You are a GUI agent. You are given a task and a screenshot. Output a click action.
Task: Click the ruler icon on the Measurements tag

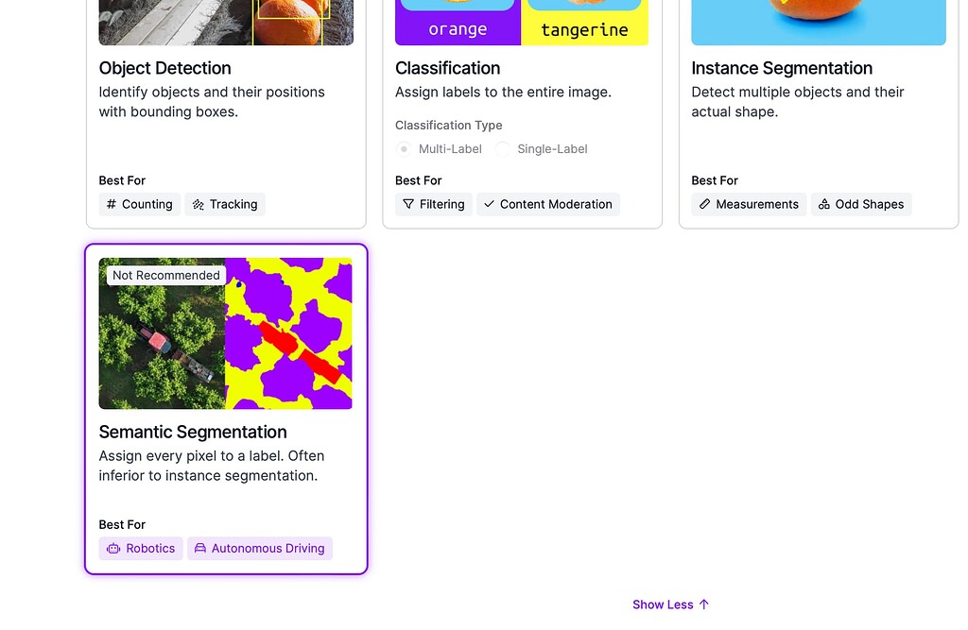click(704, 204)
